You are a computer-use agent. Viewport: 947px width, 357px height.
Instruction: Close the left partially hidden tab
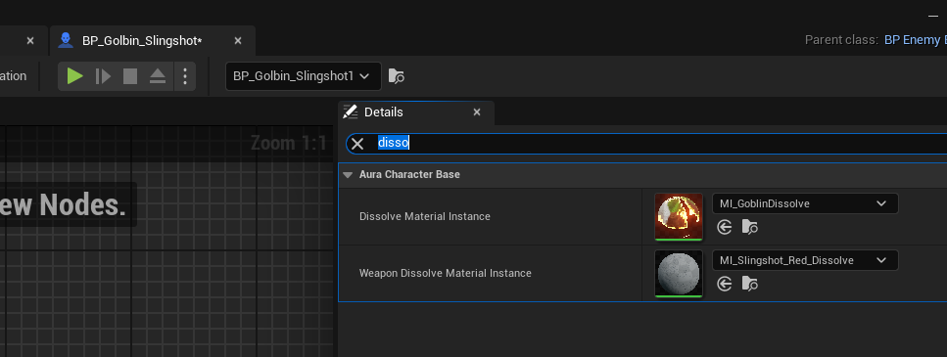pyautogui.click(x=30, y=41)
